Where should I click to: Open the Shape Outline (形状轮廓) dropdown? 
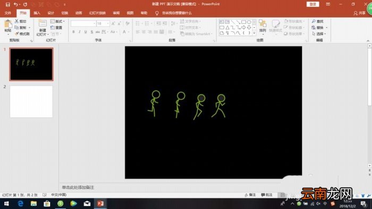(294, 28)
